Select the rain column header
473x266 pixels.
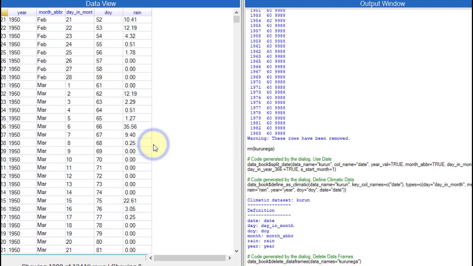[x=137, y=13]
